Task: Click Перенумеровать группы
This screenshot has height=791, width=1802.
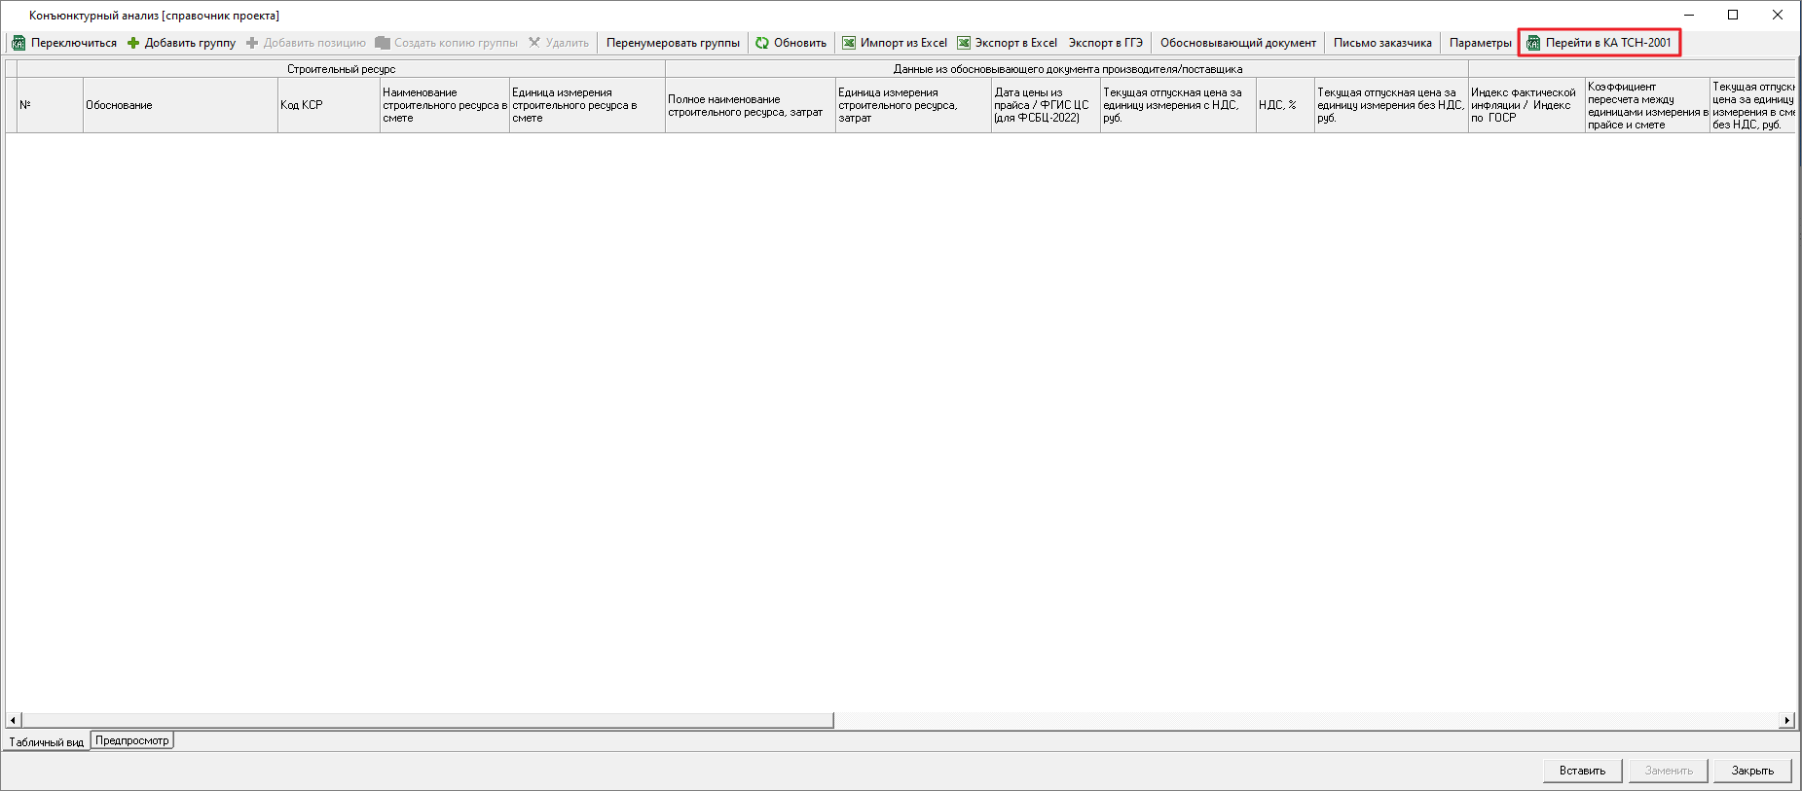Action: tap(673, 43)
